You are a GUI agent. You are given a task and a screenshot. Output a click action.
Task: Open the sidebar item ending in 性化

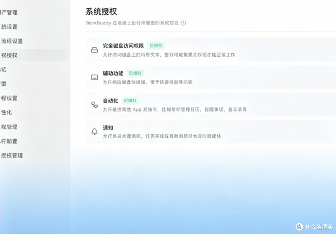point(7,112)
